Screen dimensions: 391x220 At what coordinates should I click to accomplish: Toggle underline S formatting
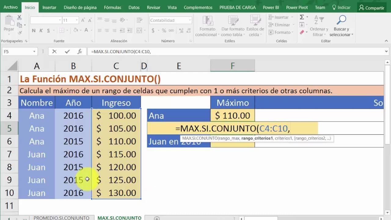(x=49, y=31)
